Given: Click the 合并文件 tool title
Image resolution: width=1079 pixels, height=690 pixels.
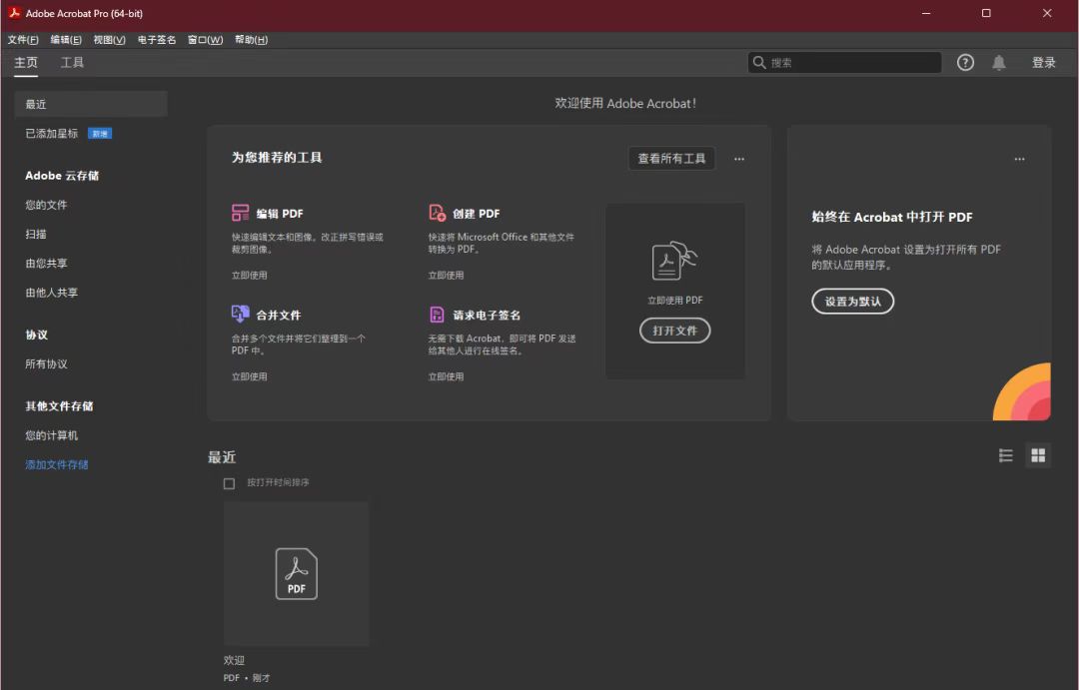Looking at the screenshot, I should (278, 316).
